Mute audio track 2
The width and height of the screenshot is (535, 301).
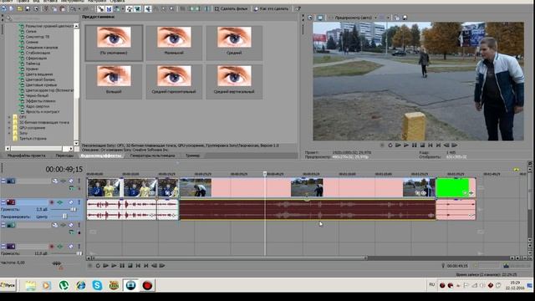[x=71, y=202]
